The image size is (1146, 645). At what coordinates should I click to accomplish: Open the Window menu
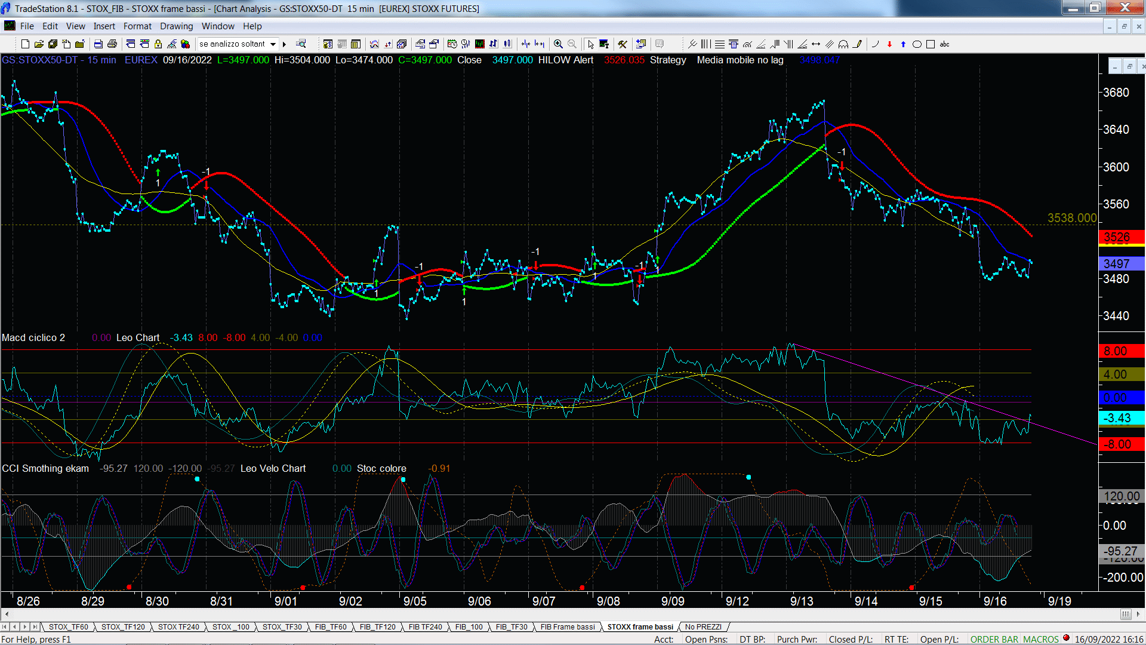pyautogui.click(x=218, y=26)
